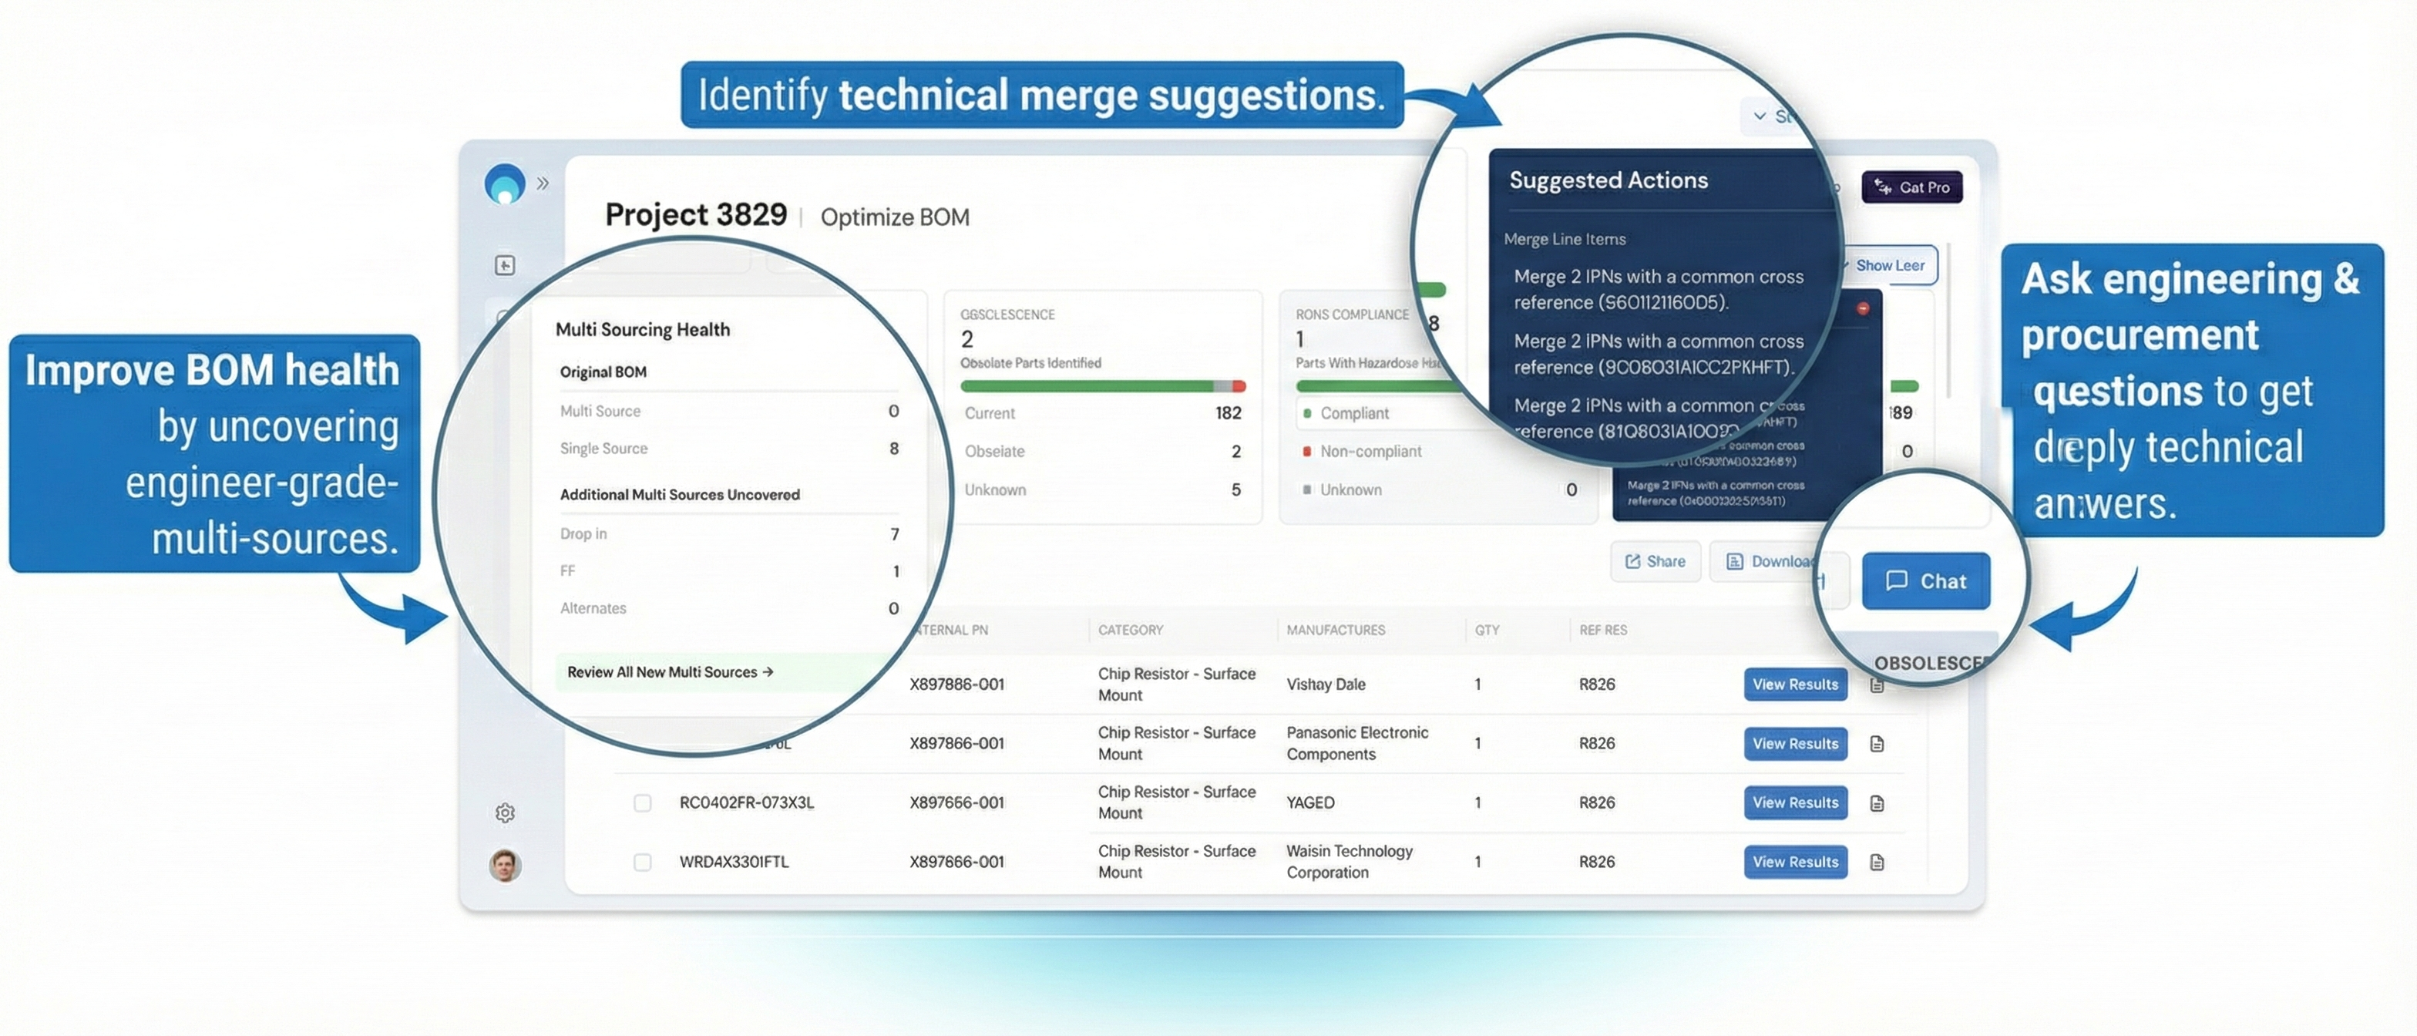Click the blue app logo icon

tap(505, 184)
